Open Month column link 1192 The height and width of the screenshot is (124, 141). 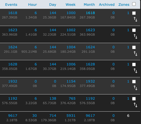point(90,99)
